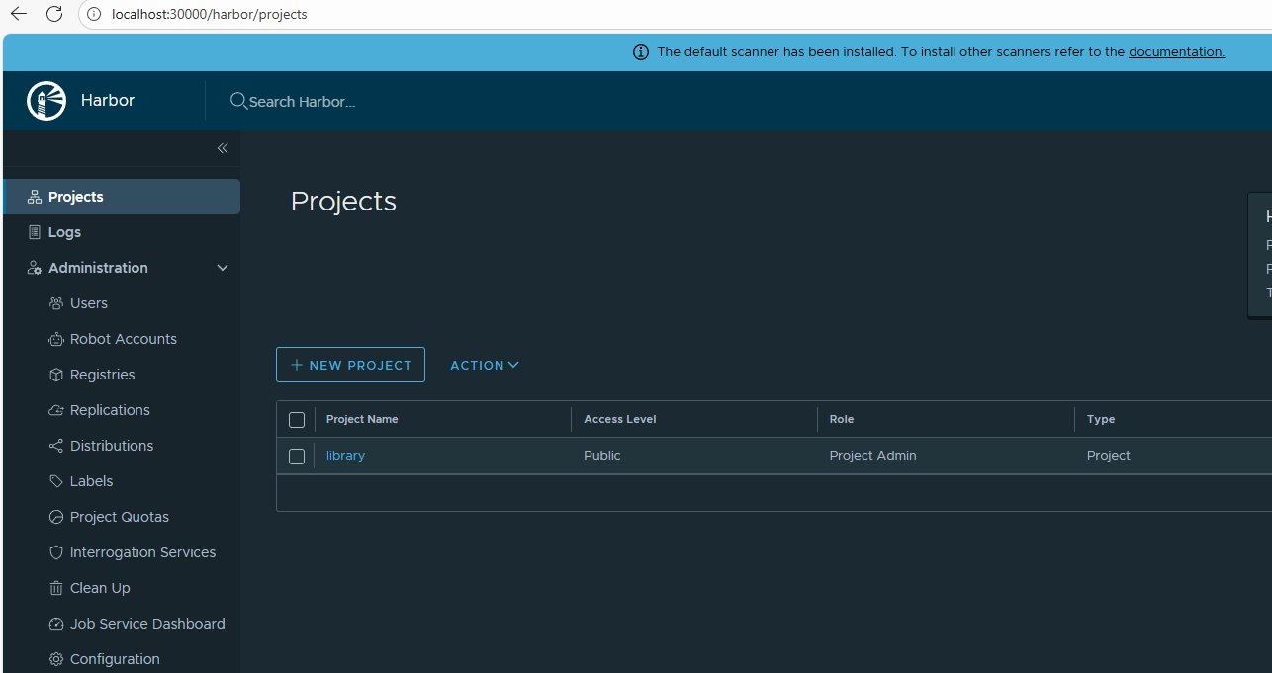Click the magnifier search icon
1272x673 pixels.
[237, 101]
